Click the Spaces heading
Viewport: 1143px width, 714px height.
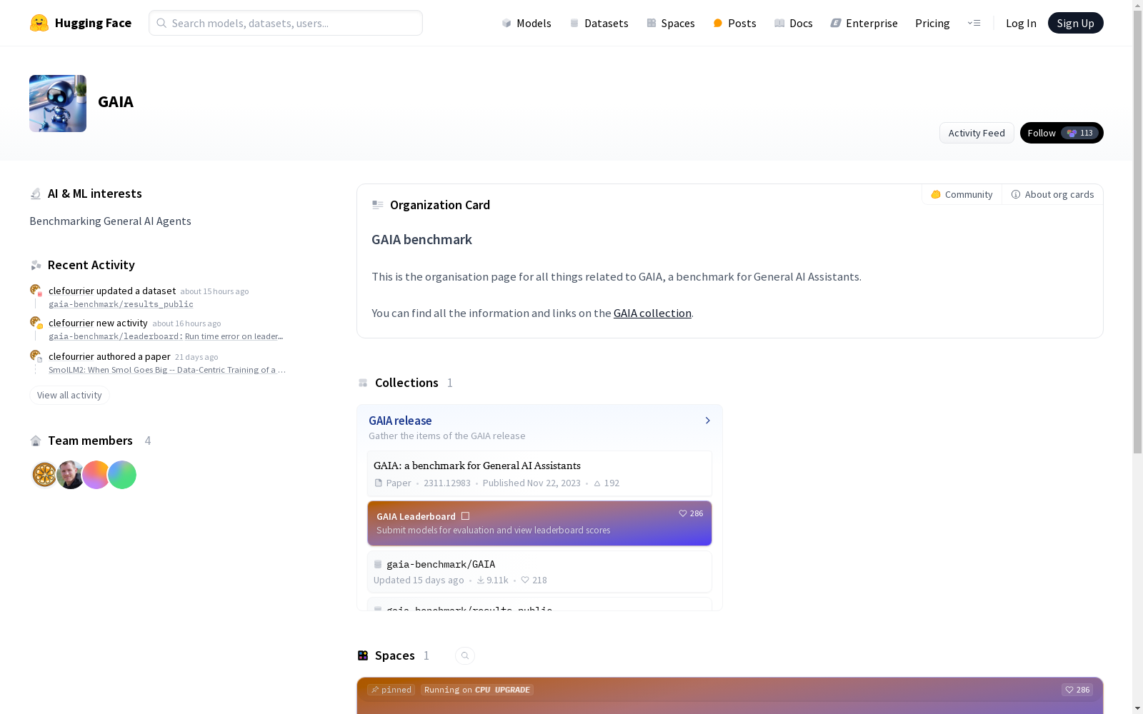(x=394, y=655)
